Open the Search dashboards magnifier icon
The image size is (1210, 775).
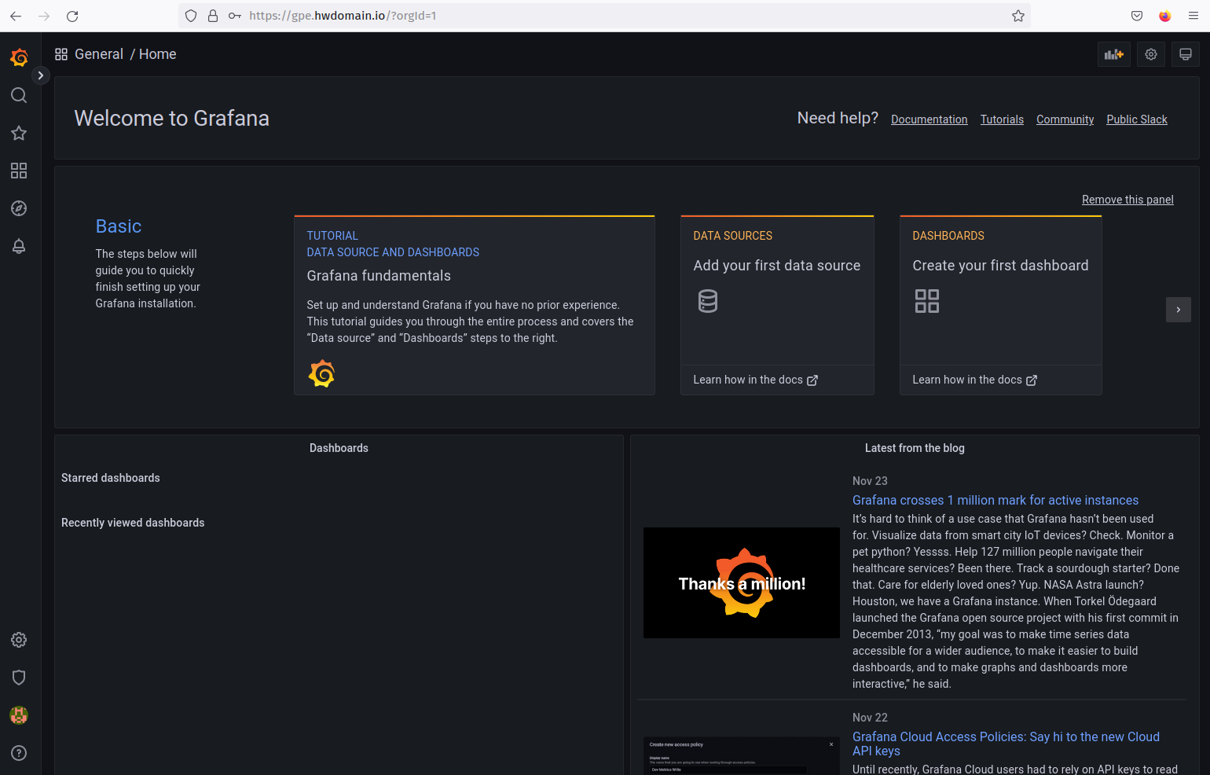[x=19, y=95]
